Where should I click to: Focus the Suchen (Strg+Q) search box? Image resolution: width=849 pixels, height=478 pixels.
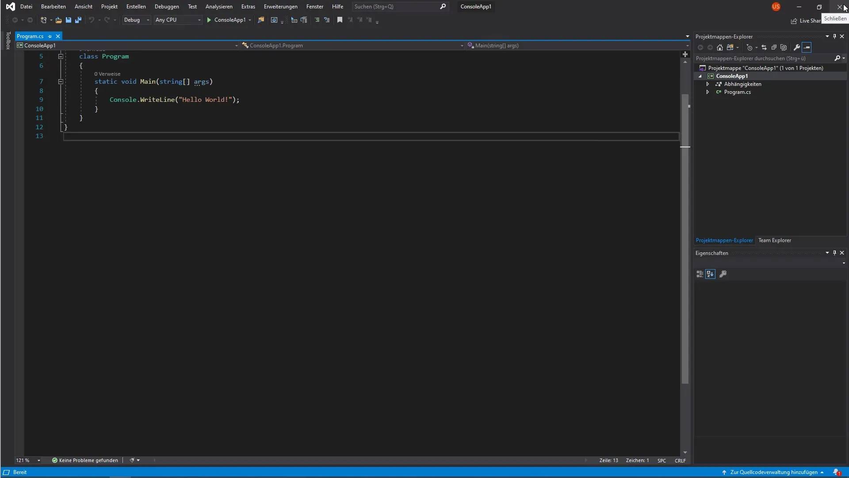pyautogui.click(x=400, y=7)
